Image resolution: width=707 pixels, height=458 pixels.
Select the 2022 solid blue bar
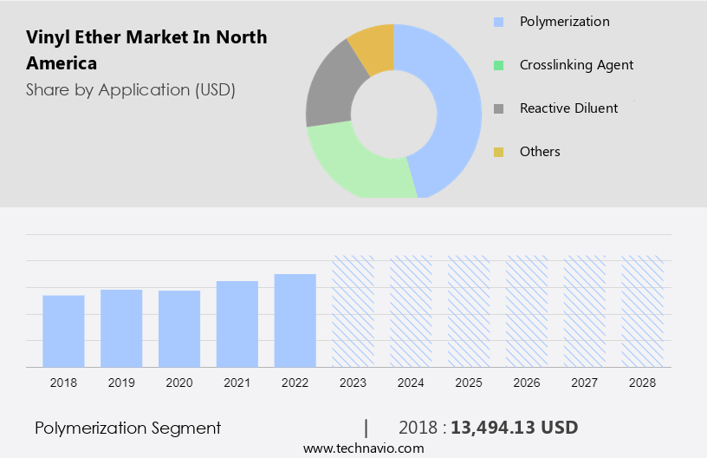click(x=295, y=320)
